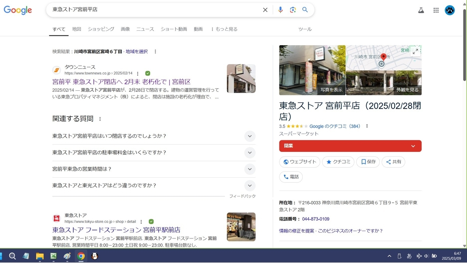Click the Tokyu Store result thumbnail
467x263 pixels.
click(241, 226)
